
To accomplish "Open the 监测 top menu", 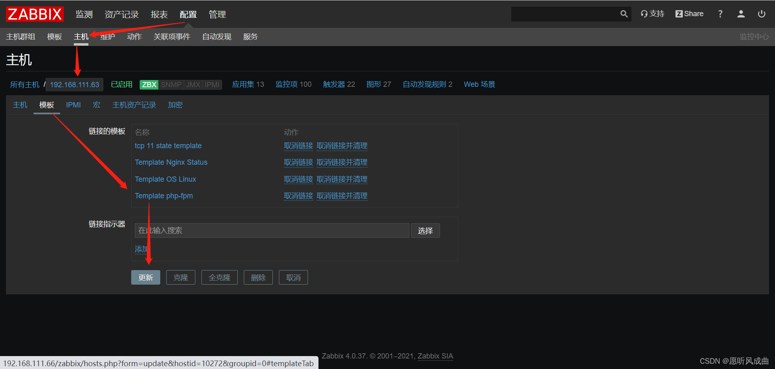I will [84, 15].
